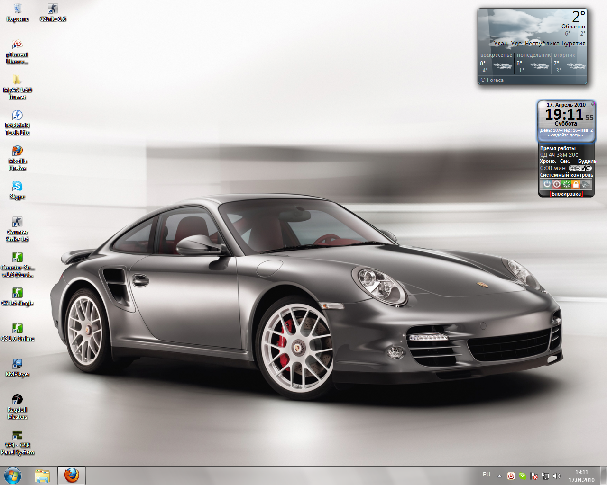This screenshot has height=485, width=607.
Task: Show hidden tray icons with the arrow
Action: [x=499, y=476]
